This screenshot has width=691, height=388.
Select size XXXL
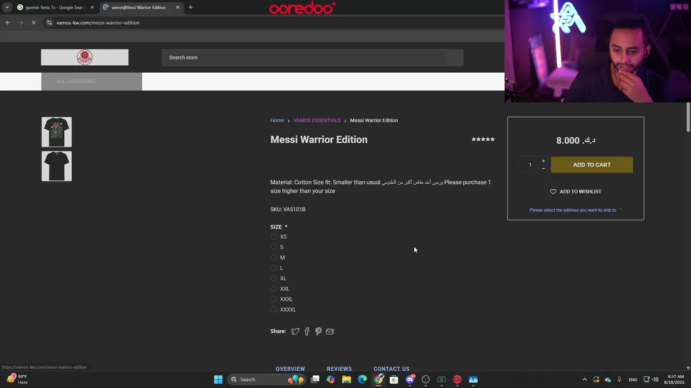pyautogui.click(x=274, y=299)
